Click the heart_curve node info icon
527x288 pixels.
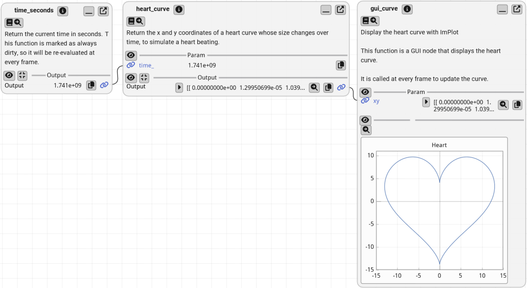point(179,10)
